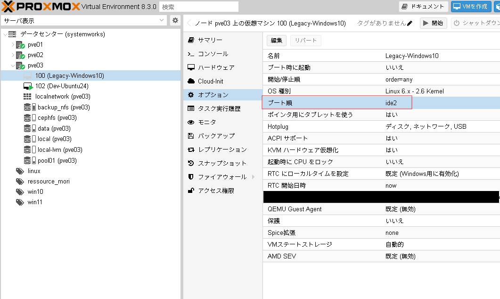
Task: Click the 編集 edit button
Action: 277,41
